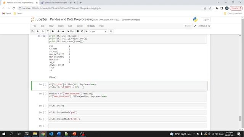Image resolution: width=244 pixels, height=137 pixels.
Task: Click the Fillna() markdown heading
Action: (x=53, y=77)
